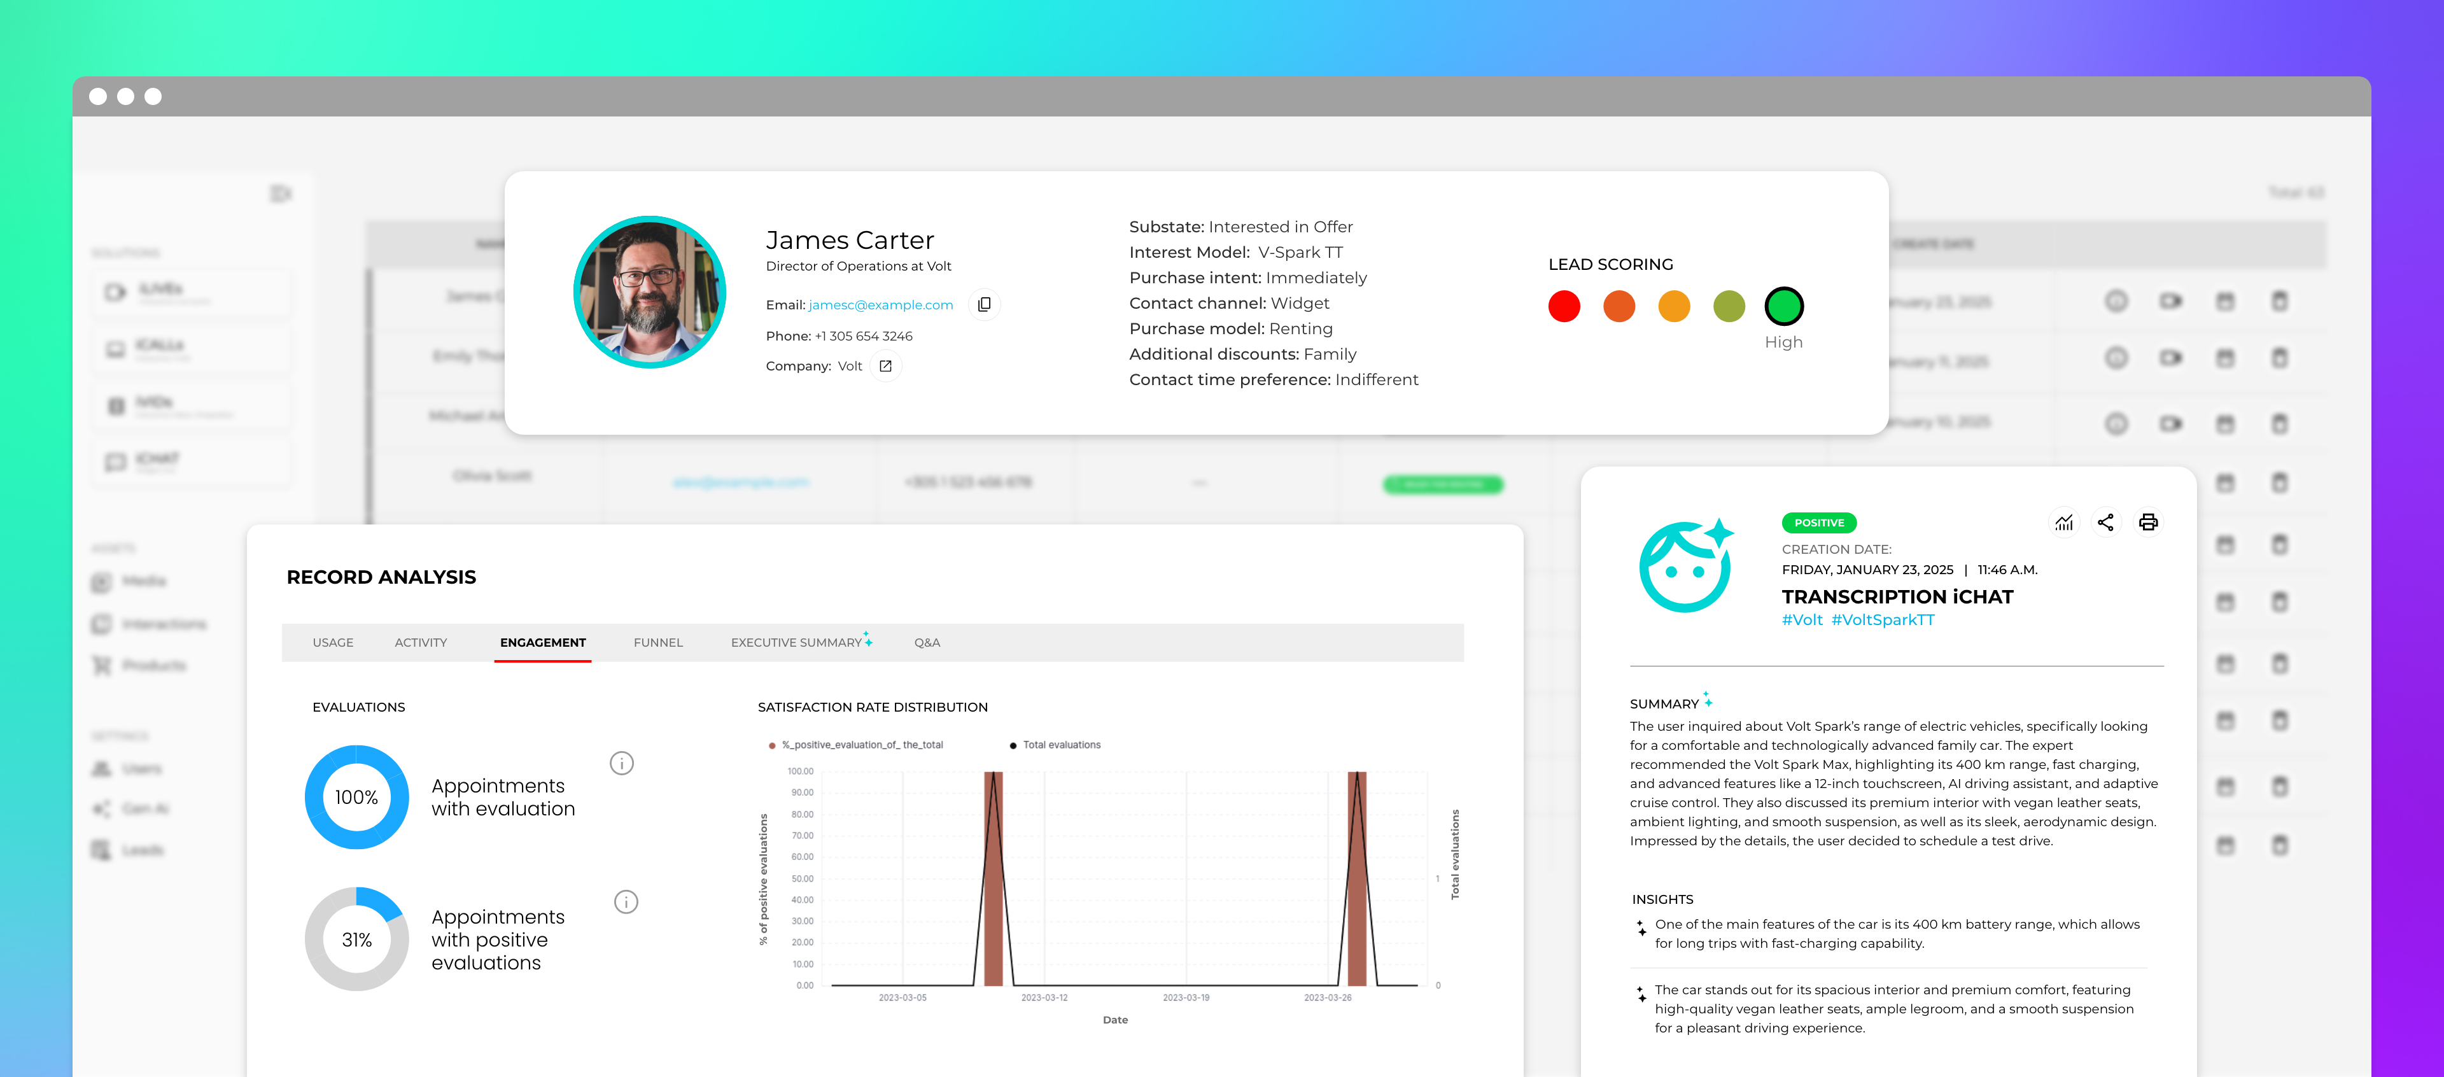2444x1077 pixels.
Task: Show info for Appointments with positive evaluations
Action: click(625, 901)
